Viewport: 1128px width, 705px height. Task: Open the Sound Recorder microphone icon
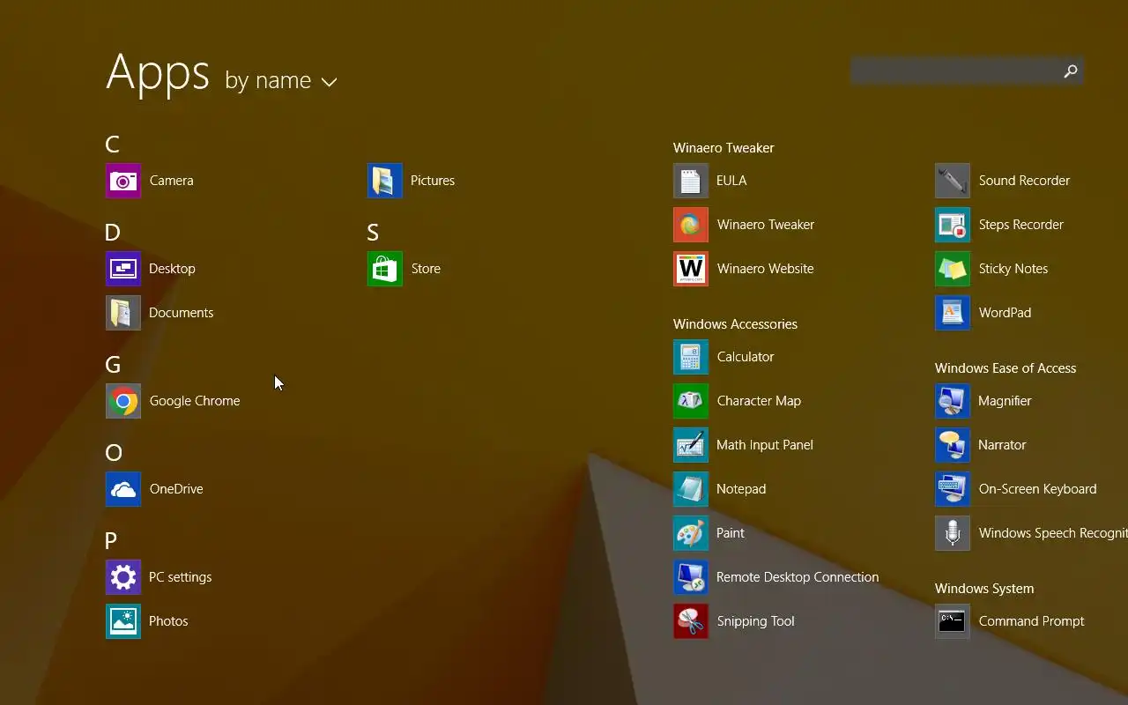pyautogui.click(x=953, y=181)
